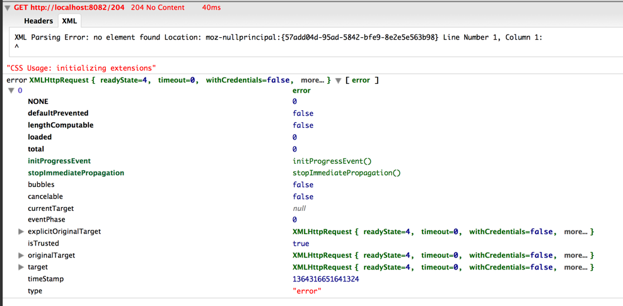This screenshot has width=623, height=306.
Task: Click the timeStamp value 1364316651641324
Action: click(x=325, y=279)
